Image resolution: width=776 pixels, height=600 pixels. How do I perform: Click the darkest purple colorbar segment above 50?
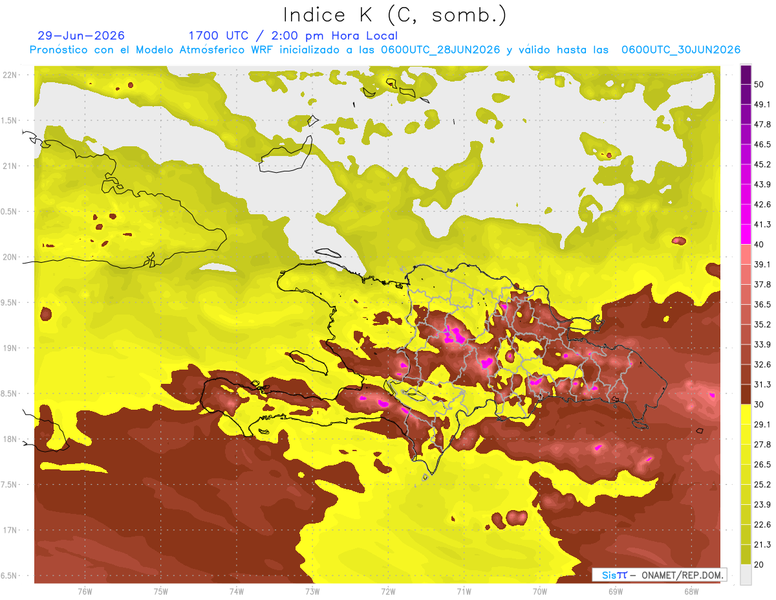click(x=746, y=74)
